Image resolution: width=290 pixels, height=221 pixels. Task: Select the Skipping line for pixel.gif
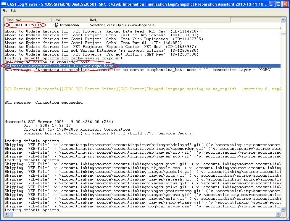pos(142,164)
